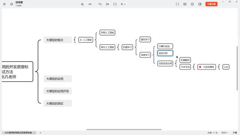Select the 大模型的测试 topic

coord(57,103)
